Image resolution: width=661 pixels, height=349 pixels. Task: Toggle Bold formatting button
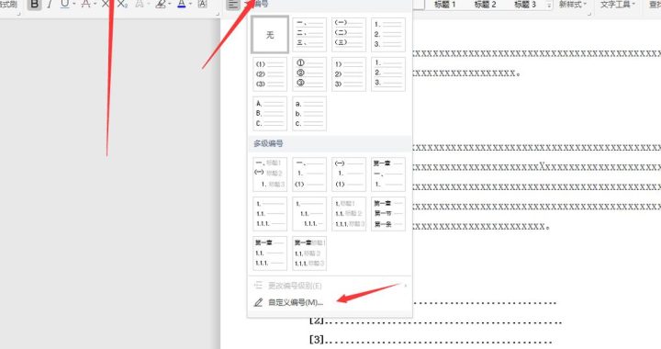(x=35, y=5)
